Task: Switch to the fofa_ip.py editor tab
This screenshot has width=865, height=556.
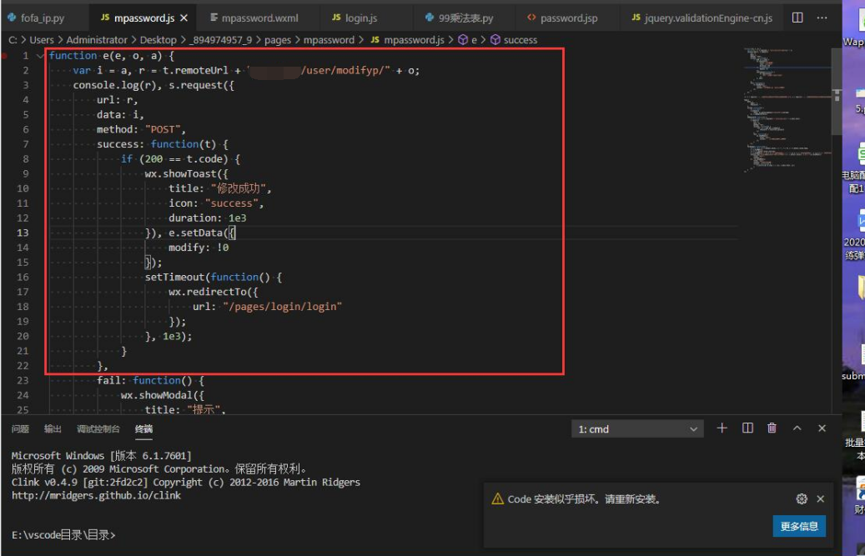Action: (x=37, y=18)
